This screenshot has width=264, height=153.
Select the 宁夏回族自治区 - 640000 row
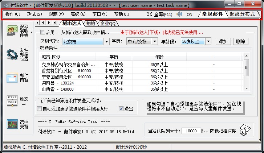click(x=141, y=77)
